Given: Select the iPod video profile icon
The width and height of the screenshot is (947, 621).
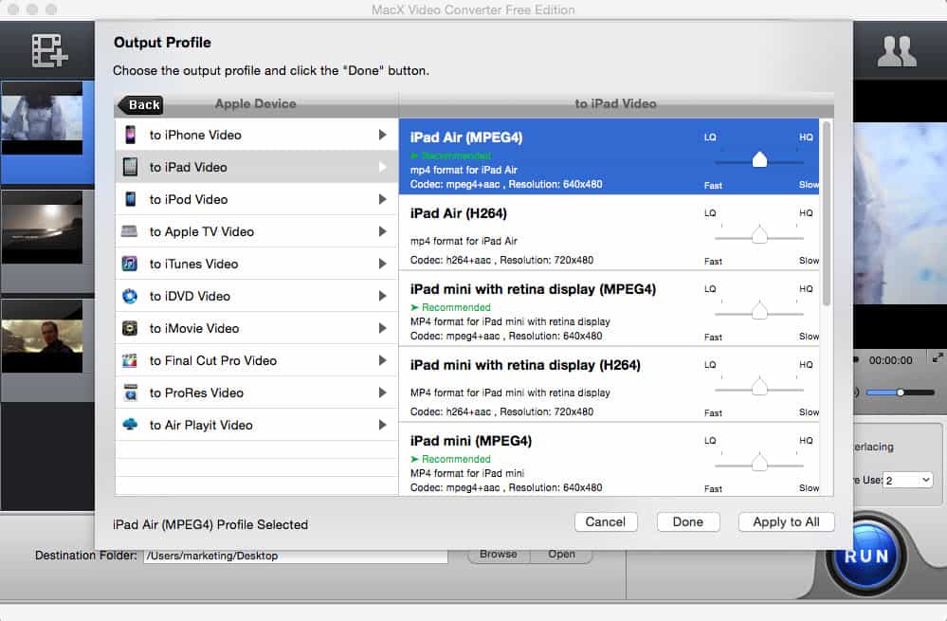Looking at the screenshot, I should [x=130, y=199].
